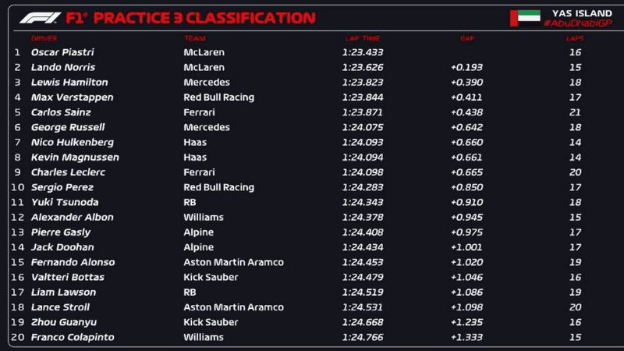Click the LAPS column header

pyautogui.click(x=576, y=38)
